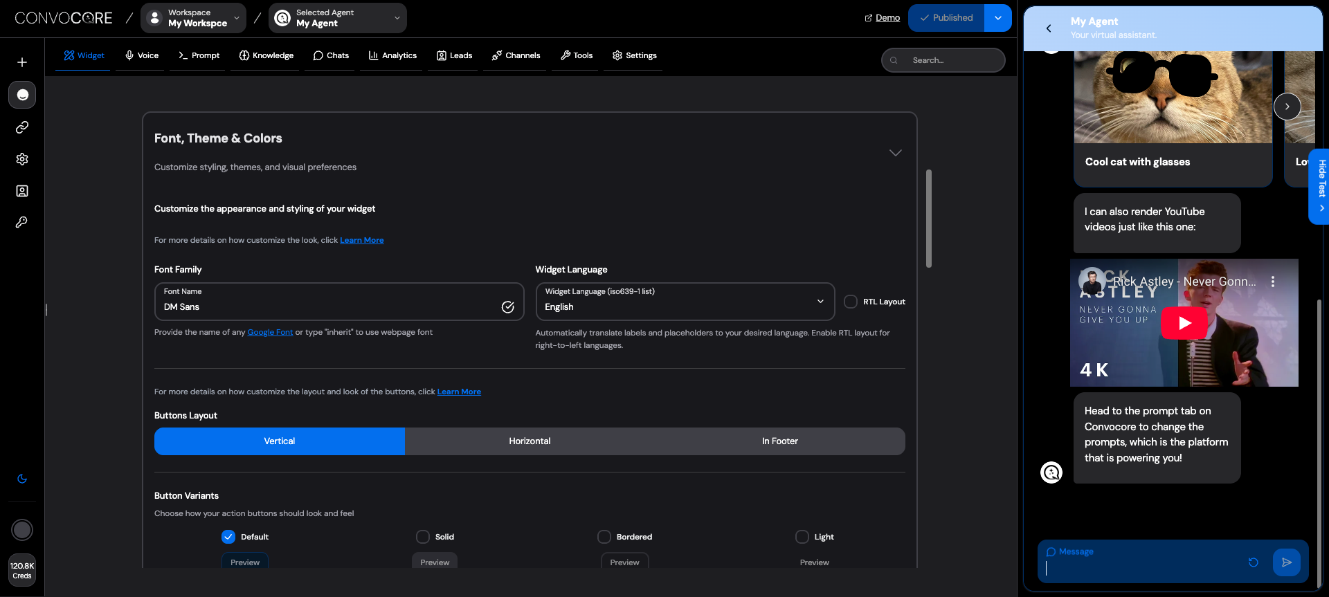The image size is (1329, 597).
Task: Switch to the Settings tab
Action: (x=635, y=55)
